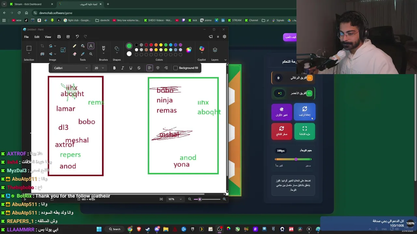The height and width of the screenshot is (234, 417).
Task: Select the red color swatch in Paint
Action: 151,45
